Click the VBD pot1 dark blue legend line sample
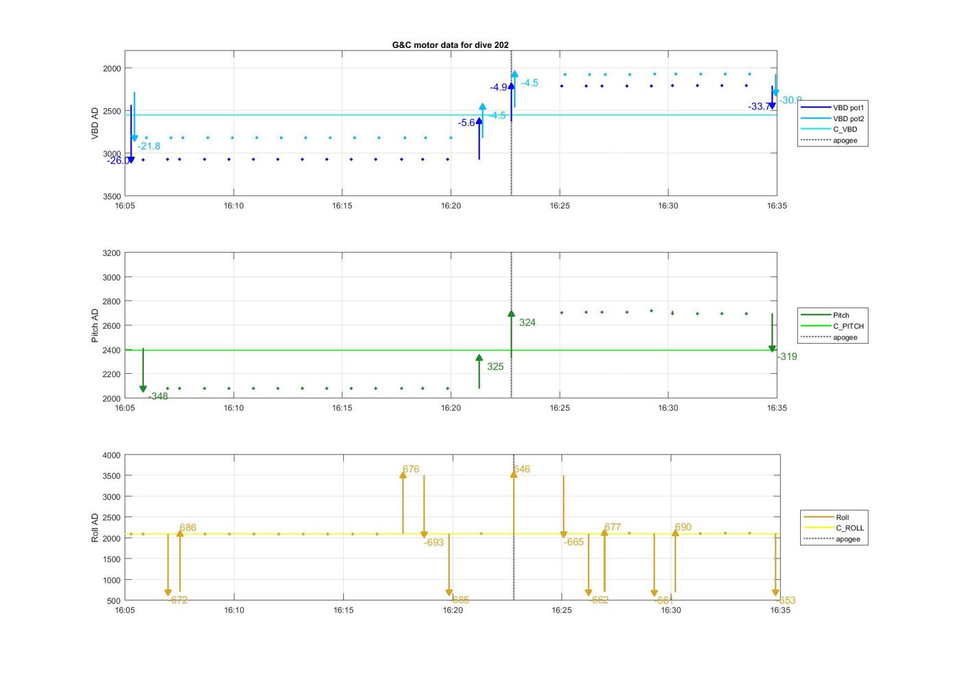 [x=815, y=107]
